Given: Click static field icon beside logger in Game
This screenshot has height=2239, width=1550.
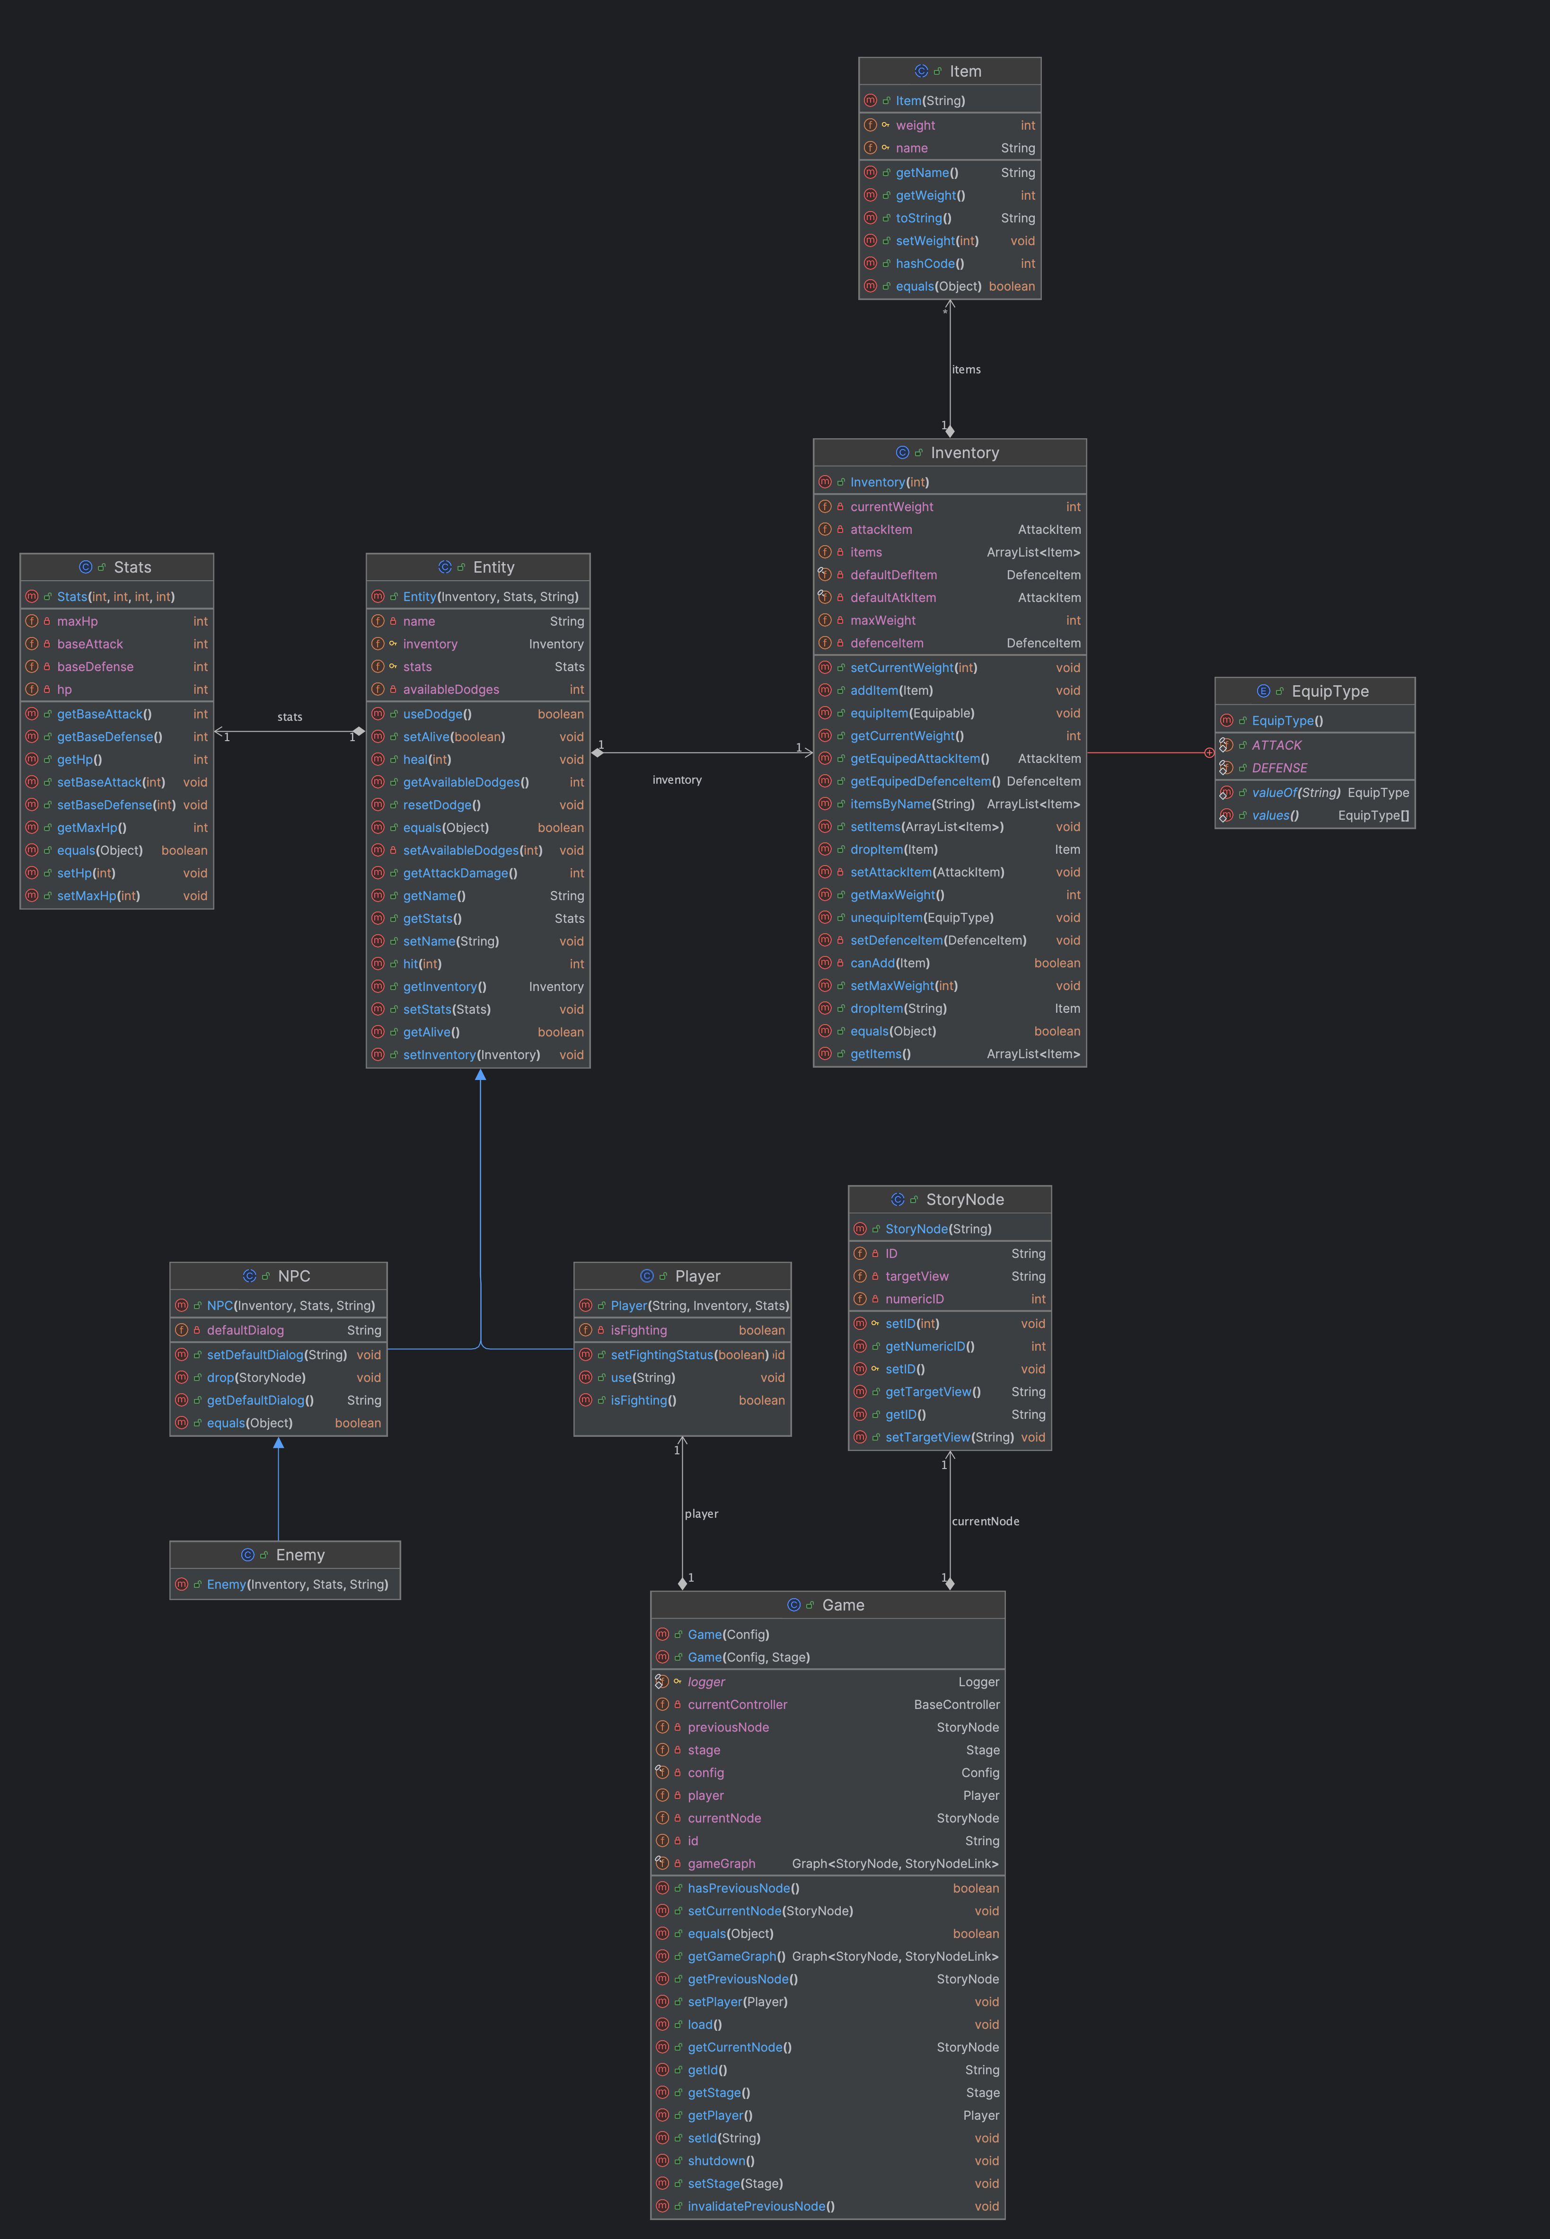Looking at the screenshot, I should (661, 1681).
